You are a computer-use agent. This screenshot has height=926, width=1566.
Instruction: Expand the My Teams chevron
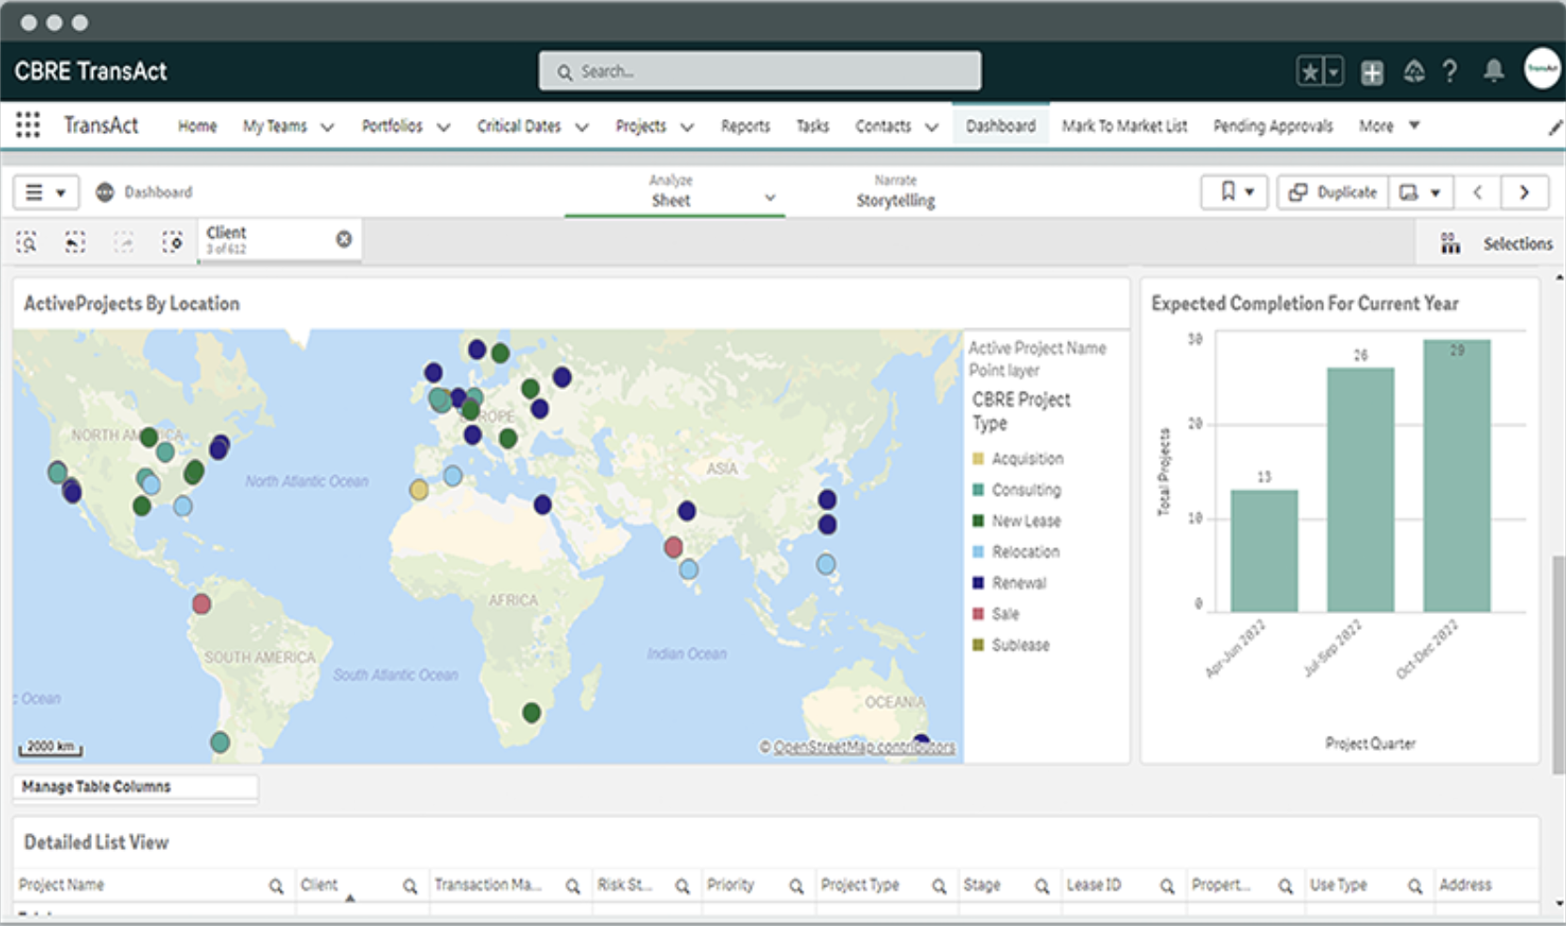pos(327,127)
